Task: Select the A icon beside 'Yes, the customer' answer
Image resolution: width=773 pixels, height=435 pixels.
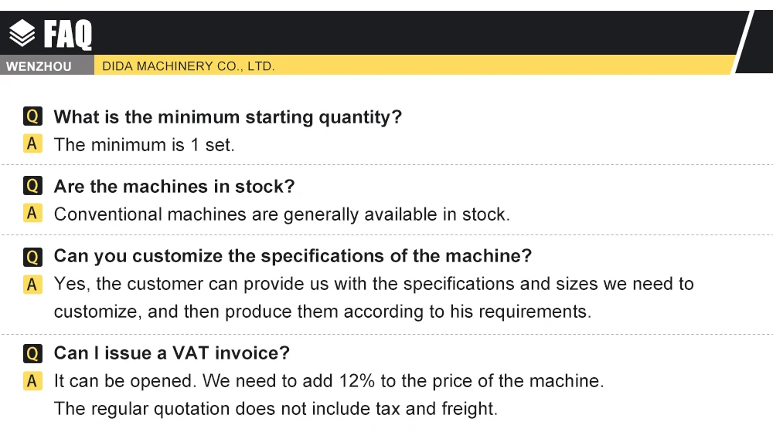Action: coord(32,284)
